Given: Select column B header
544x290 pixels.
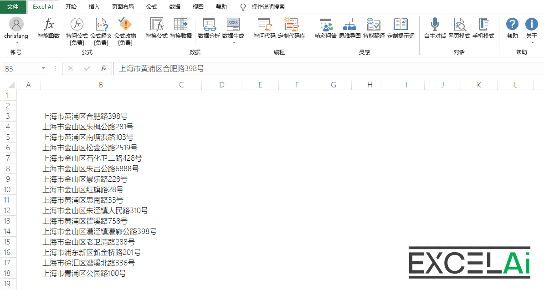Looking at the screenshot, I should (x=101, y=85).
